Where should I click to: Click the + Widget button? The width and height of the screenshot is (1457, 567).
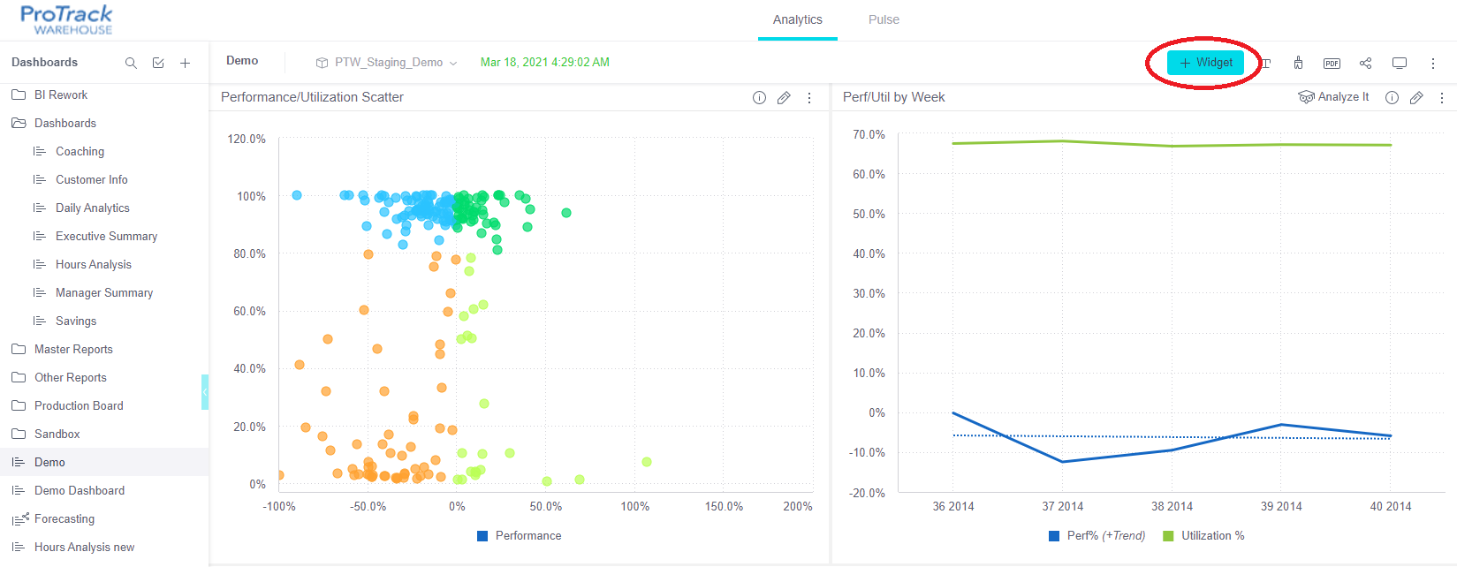pos(1205,63)
